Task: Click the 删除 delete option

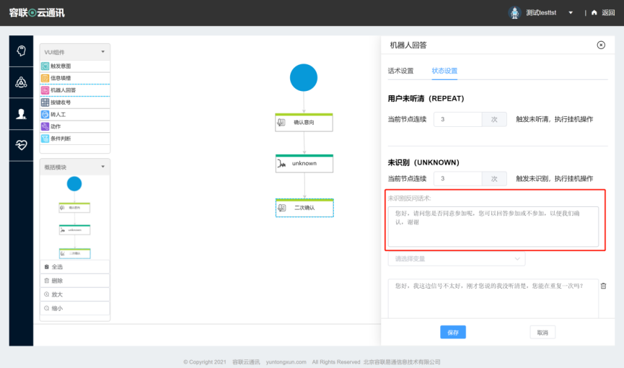Action: point(75,281)
